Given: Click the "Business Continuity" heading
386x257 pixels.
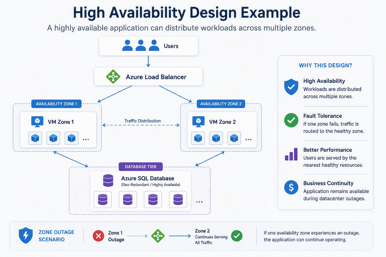Looking at the screenshot, I should pyautogui.click(x=328, y=183).
